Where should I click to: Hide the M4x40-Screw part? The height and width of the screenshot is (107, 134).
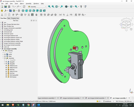[x=6, y=66]
